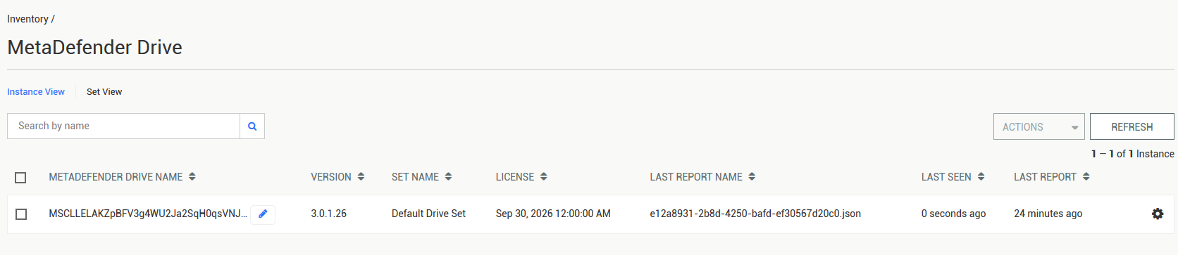Sort by Set Name column arrows
Image resolution: width=1178 pixels, height=255 pixels.
tap(448, 177)
